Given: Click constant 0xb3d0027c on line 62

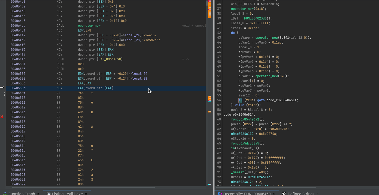Looking at the screenshot, I should [x=278, y=129].
